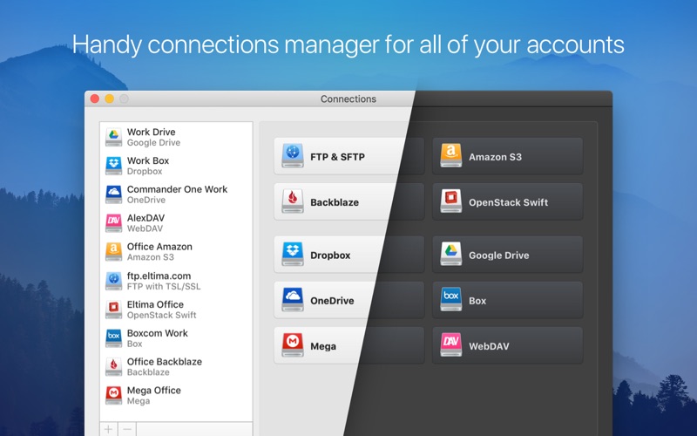Viewport: 697px width, 436px height.
Task: Click the Amazon S3 orange drive icon
Action: tap(450, 156)
